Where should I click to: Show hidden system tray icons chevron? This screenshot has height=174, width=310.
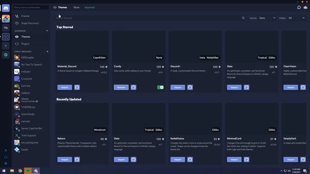click(281, 171)
